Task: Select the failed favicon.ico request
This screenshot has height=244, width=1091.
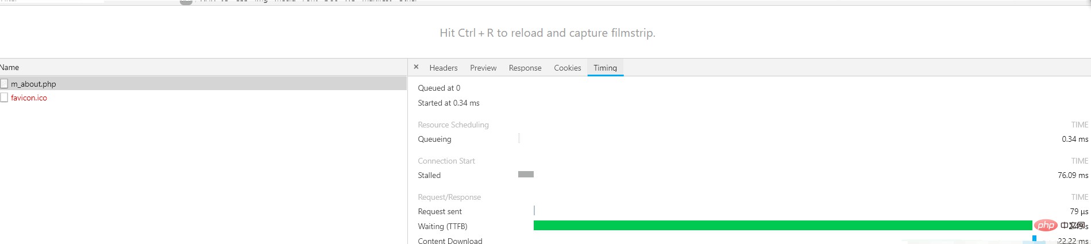Action: pos(29,98)
